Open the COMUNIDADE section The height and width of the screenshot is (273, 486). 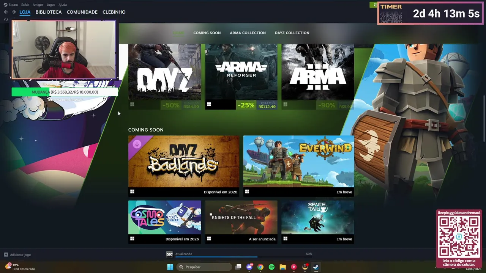click(82, 12)
